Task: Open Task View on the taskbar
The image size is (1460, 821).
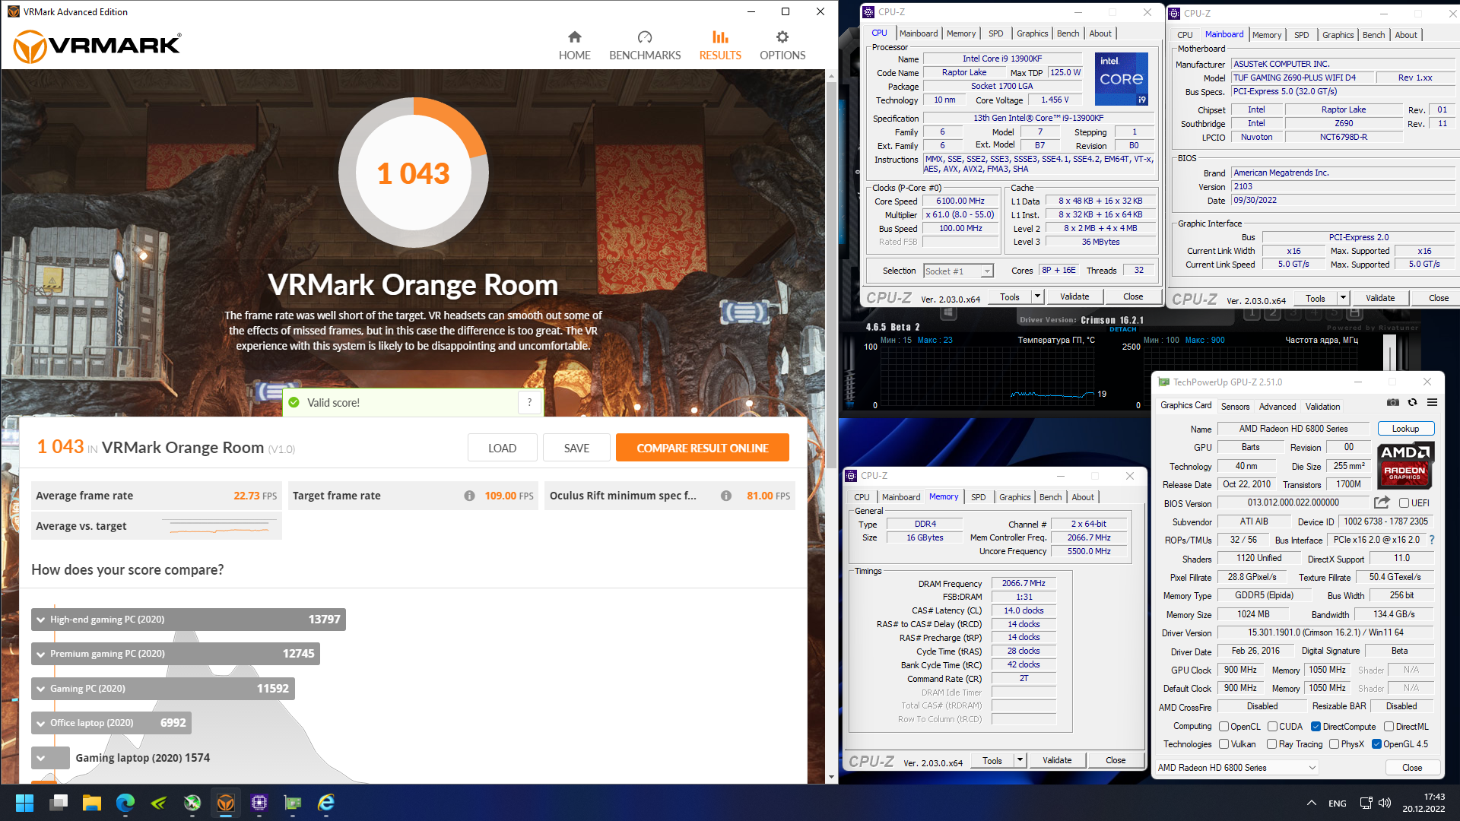Action: [x=59, y=803]
